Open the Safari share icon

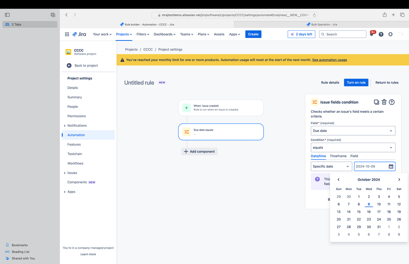tap(384, 15)
